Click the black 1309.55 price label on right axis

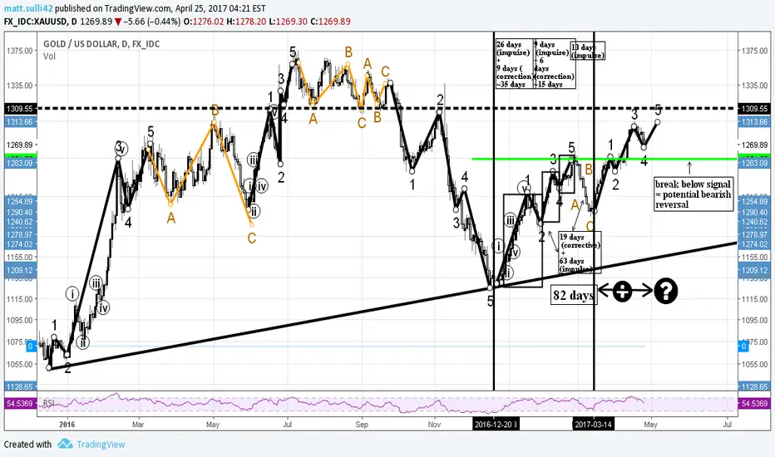tap(754, 109)
